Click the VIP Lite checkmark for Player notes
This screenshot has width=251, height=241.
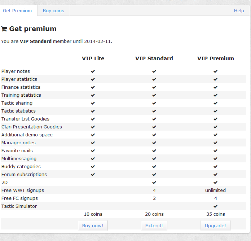[x=93, y=71]
